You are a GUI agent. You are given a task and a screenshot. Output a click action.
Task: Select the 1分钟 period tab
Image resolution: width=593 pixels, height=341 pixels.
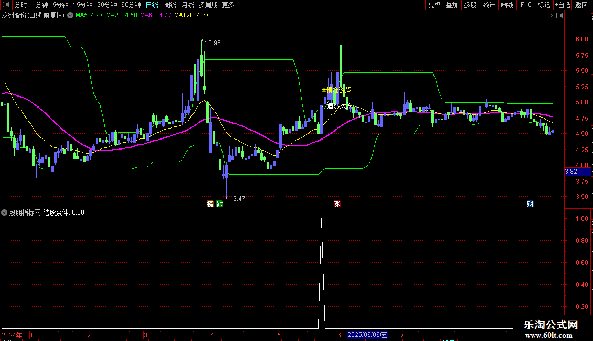(40, 5)
